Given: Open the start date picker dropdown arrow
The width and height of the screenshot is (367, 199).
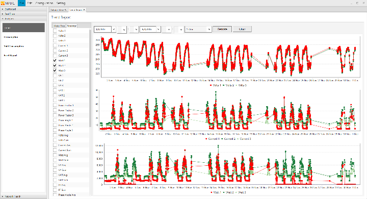Looking at the screenshot, I should click(114, 29).
